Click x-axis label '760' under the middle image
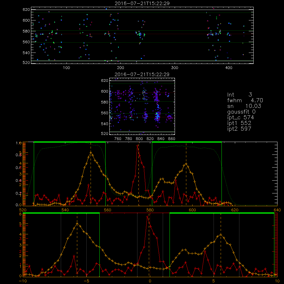 coord(118,139)
